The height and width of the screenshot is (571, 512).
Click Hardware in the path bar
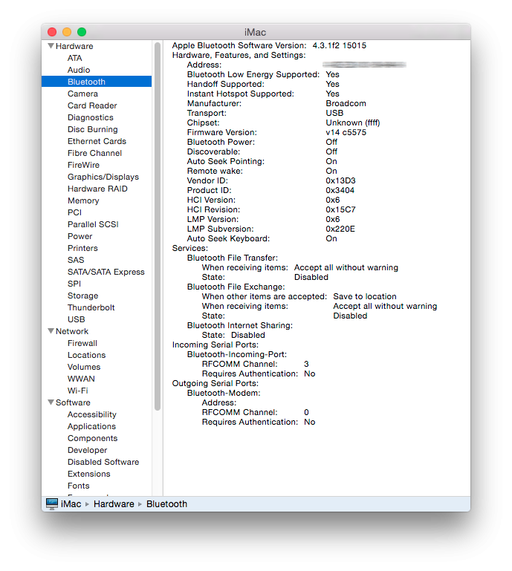click(x=114, y=504)
